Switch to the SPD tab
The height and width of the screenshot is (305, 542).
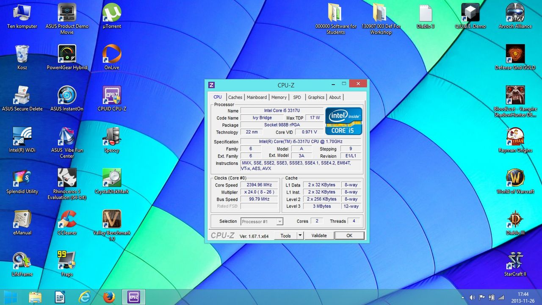pyautogui.click(x=297, y=97)
